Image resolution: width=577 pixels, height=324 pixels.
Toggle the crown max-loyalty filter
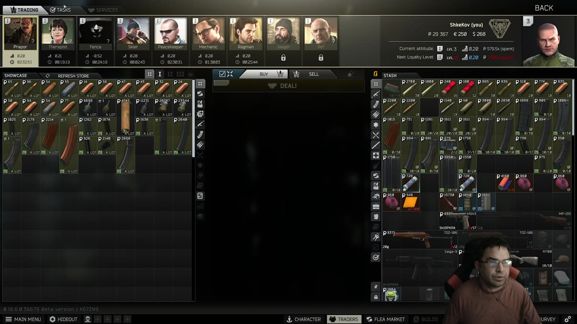190,74
